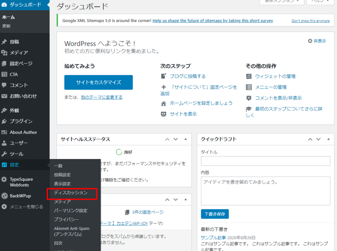Click the Dashboard gauge icon in sidebar

click(4, 5)
